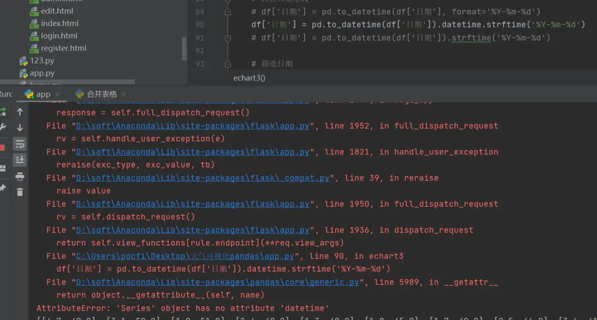
Task: Click the register.html file icon
Action: [34, 49]
